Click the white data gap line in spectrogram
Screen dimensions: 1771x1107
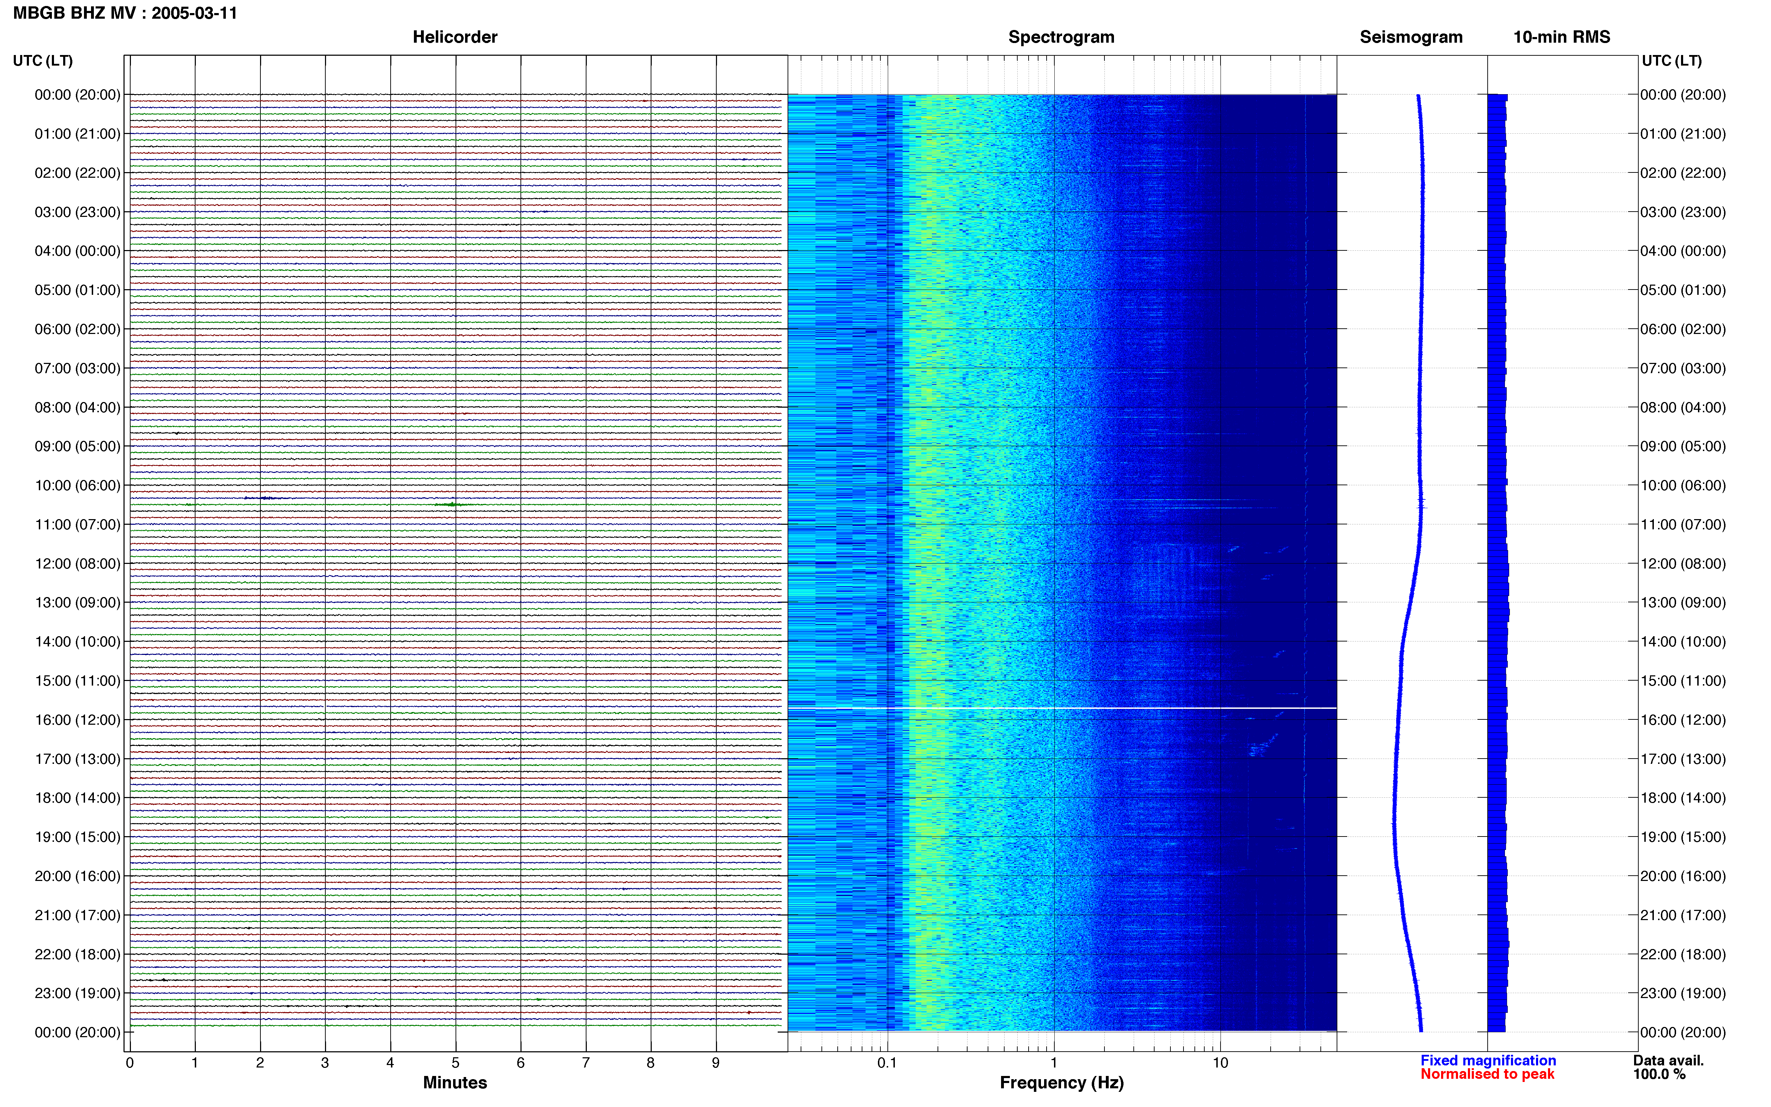pyautogui.click(x=1062, y=708)
